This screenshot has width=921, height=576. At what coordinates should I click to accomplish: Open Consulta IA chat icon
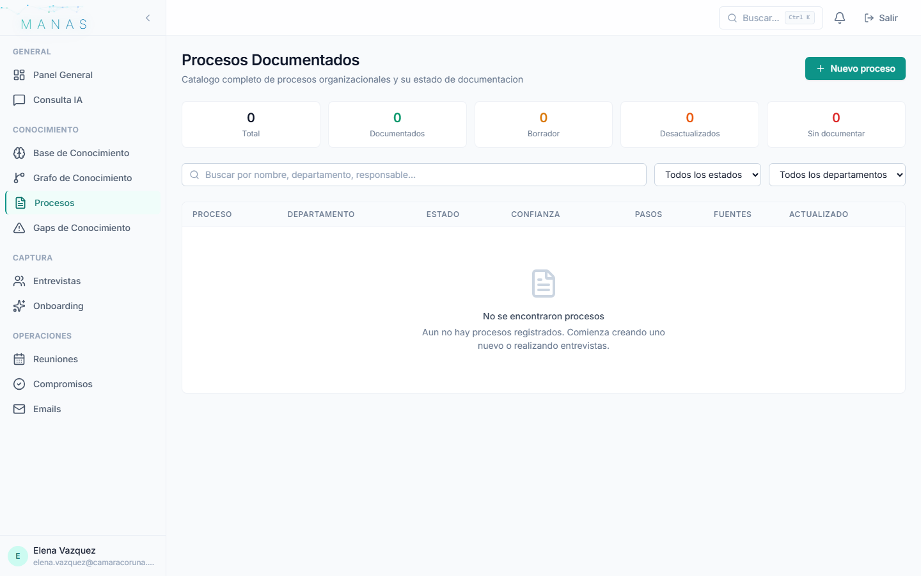[x=19, y=100]
